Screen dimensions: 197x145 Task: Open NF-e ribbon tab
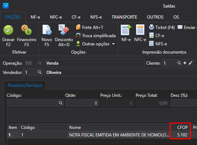(x=35, y=17)
